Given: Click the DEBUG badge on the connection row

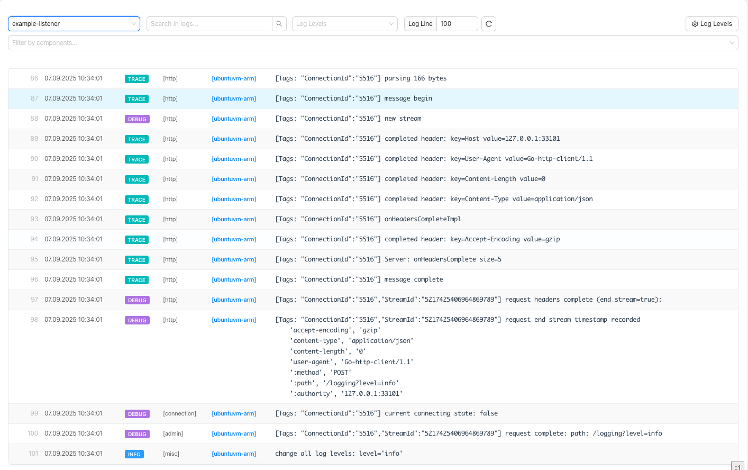Looking at the screenshot, I should pyautogui.click(x=137, y=413).
